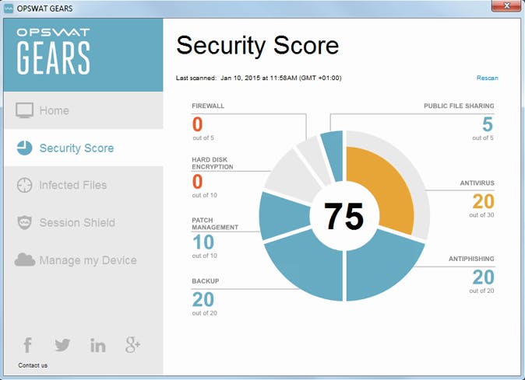The image size is (525, 380).
Task: Click the ANTIVIRUS label
Action: 477,183
